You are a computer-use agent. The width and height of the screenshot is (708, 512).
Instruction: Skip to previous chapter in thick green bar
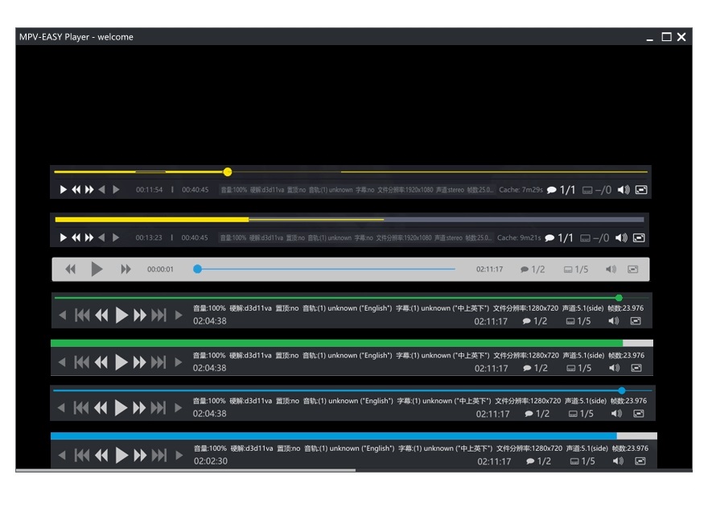pos(82,362)
